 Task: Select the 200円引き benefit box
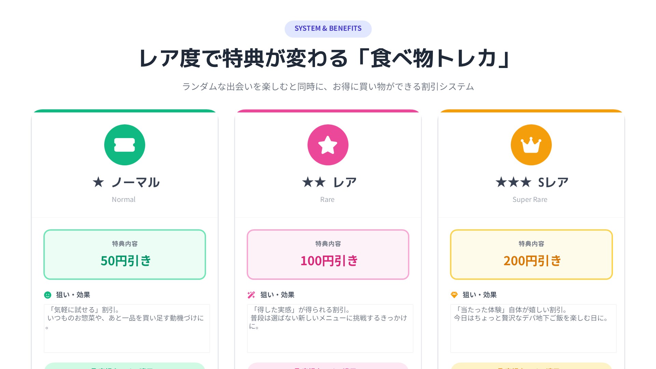[x=531, y=255]
